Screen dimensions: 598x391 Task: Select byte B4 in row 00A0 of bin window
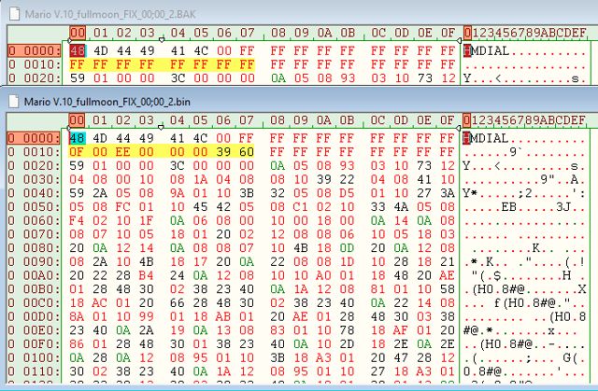point(146,275)
